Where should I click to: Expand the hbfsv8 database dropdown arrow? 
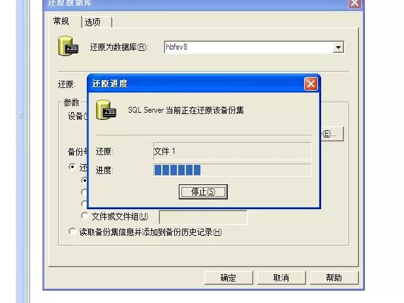(x=338, y=48)
